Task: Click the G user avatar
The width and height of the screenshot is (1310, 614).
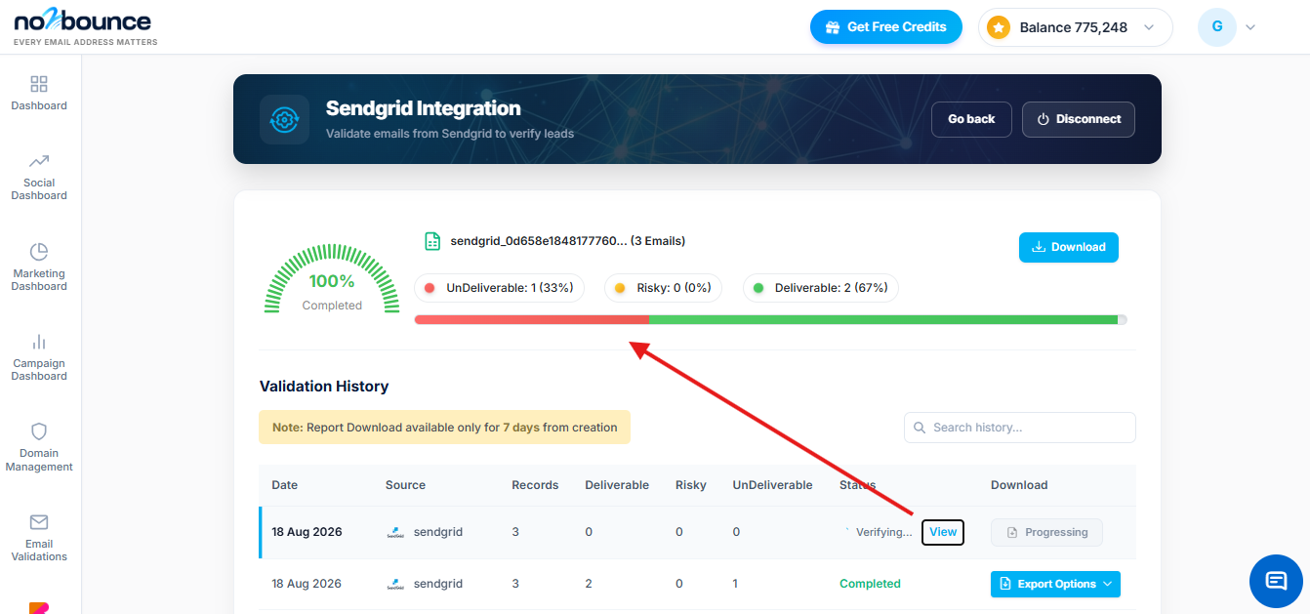Action: [x=1217, y=27]
